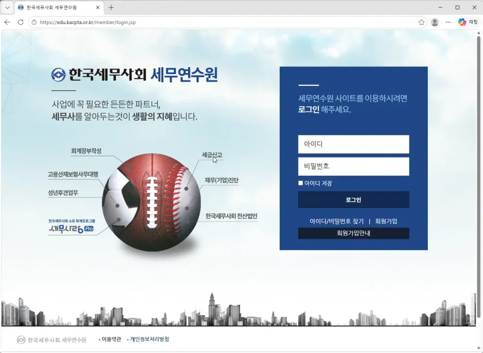Click the 회원가입안내 button
This screenshot has height=353, width=483.
tap(353, 233)
